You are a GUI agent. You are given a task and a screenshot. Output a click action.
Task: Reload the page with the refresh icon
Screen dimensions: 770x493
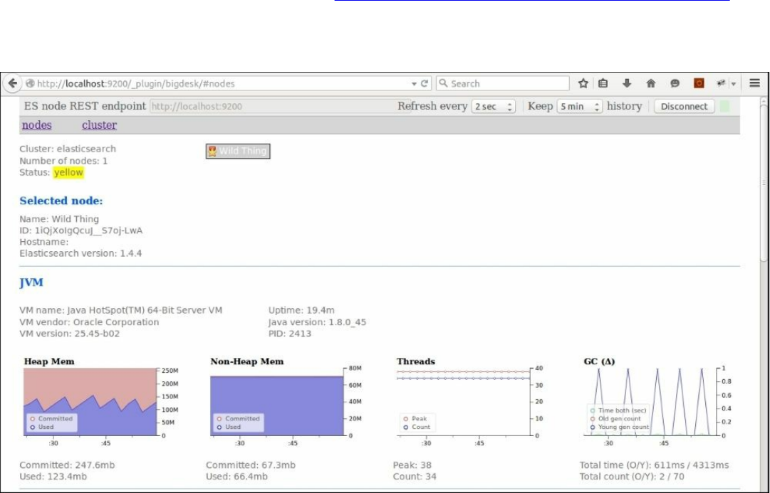coord(425,83)
